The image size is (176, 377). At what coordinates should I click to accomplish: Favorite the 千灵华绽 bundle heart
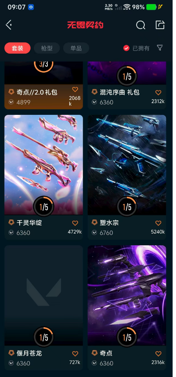[x=75, y=223]
